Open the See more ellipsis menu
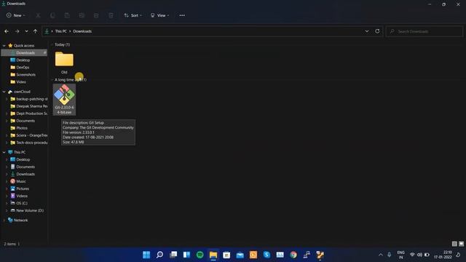This screenshot has width=466, height=262. (x=182, y=15)
